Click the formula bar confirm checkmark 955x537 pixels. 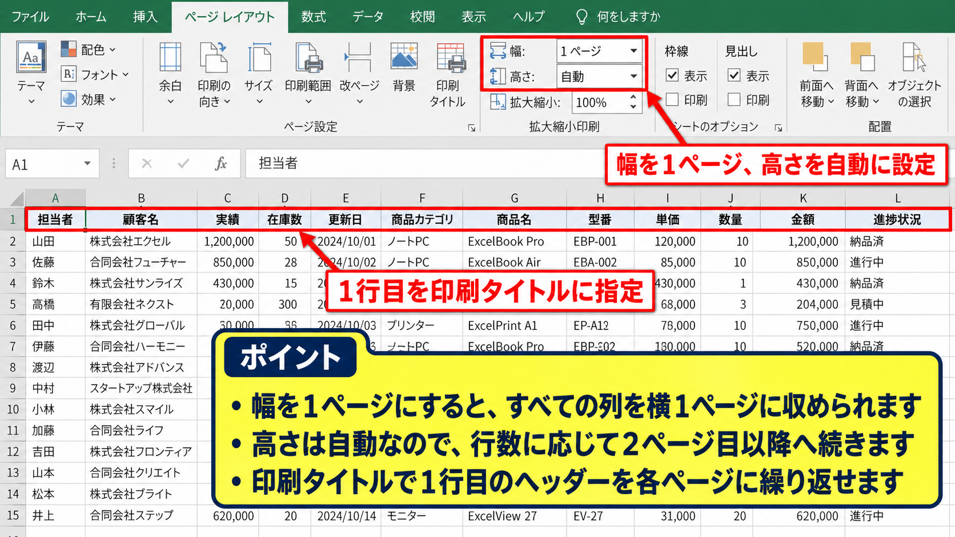(x=183, y=164)
